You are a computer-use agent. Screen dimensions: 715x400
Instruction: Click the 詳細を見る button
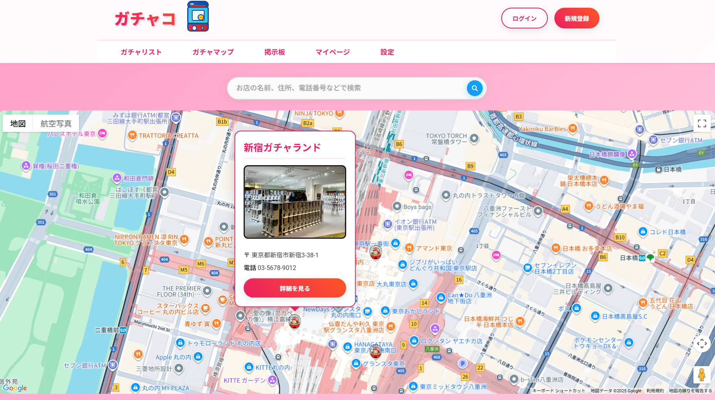point(295,288)
